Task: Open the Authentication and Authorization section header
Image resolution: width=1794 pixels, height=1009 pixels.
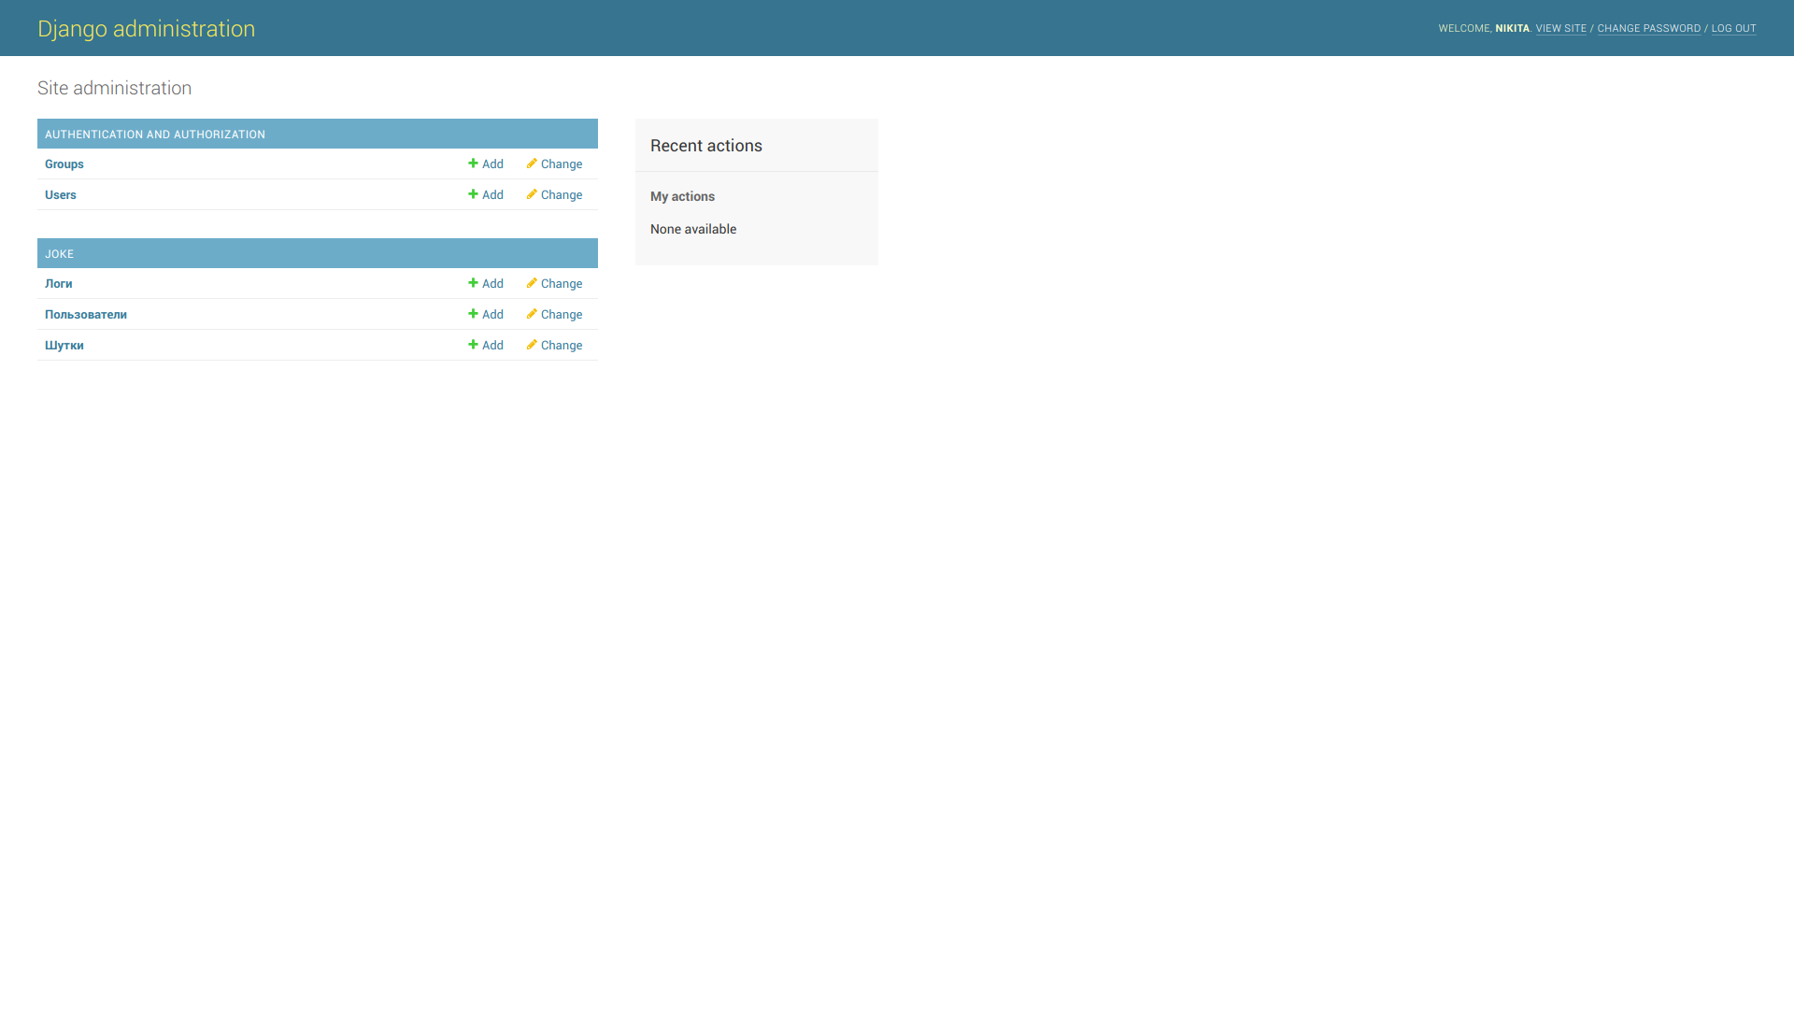Action: pos(155,135)
